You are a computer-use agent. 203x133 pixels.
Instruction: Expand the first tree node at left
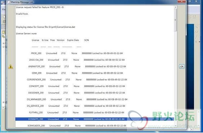click(4, 43)
